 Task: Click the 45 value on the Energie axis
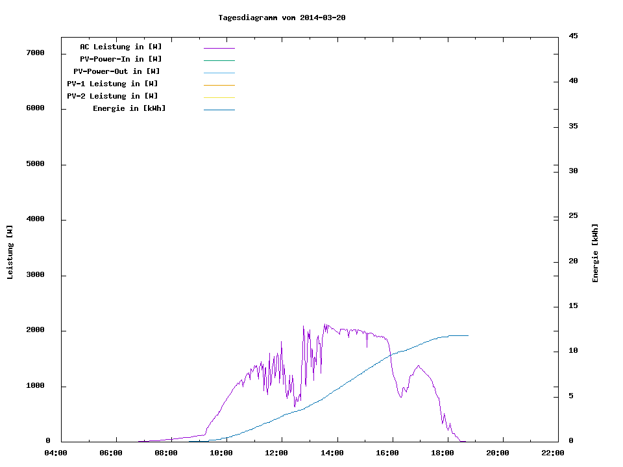[x=573, y=36]
